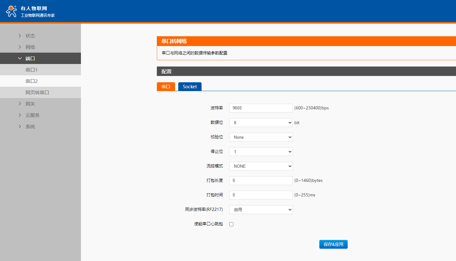The image size is (456, 261).
Task: Select the 串口 tab
Action: [x=166, y=87]
